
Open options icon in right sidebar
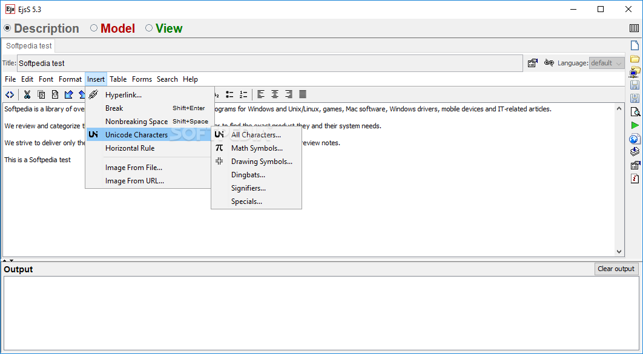click(635, 166)
